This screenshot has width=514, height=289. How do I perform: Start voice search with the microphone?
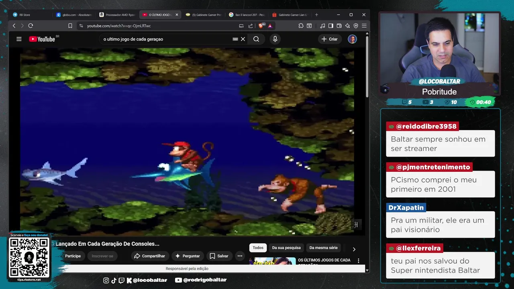275,39
